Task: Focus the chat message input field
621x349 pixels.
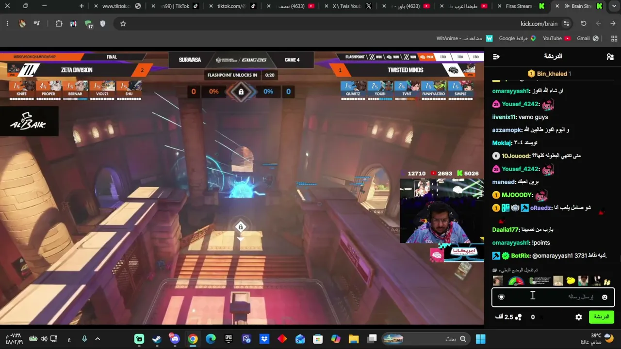Action: pos(553,297)
